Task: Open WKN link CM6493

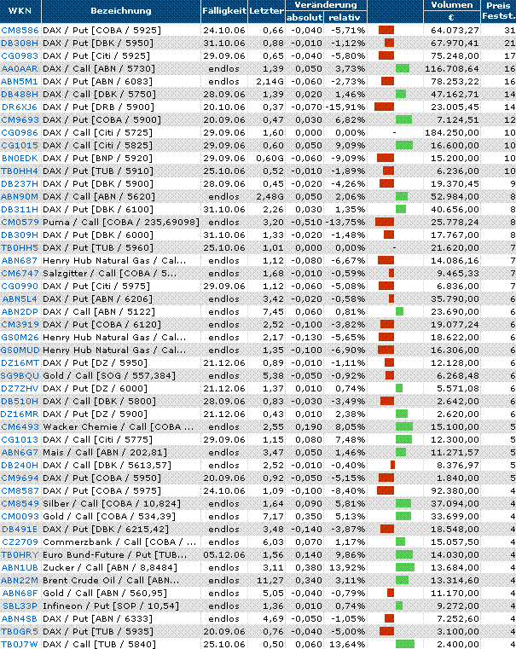Action: 20,426
